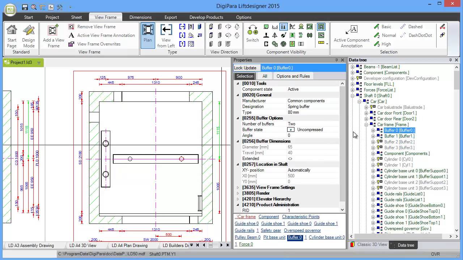The image size is (463, 260).
Task: Pin the Properties panel
Action: click(336, 60)
